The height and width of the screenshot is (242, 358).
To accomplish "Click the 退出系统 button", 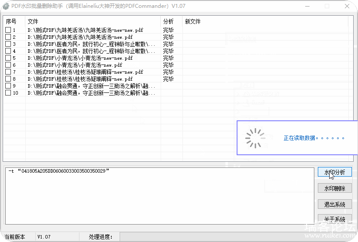I will [x=334, y=204].
